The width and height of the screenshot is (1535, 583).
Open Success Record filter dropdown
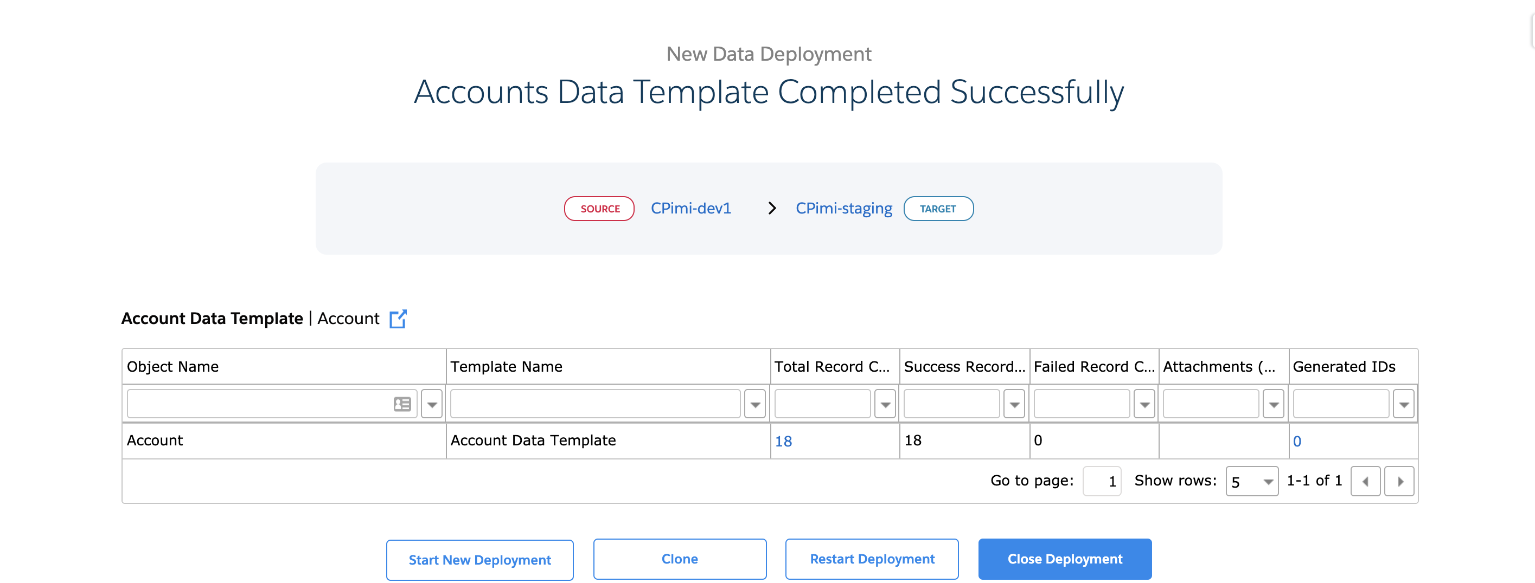(1014, 404)
